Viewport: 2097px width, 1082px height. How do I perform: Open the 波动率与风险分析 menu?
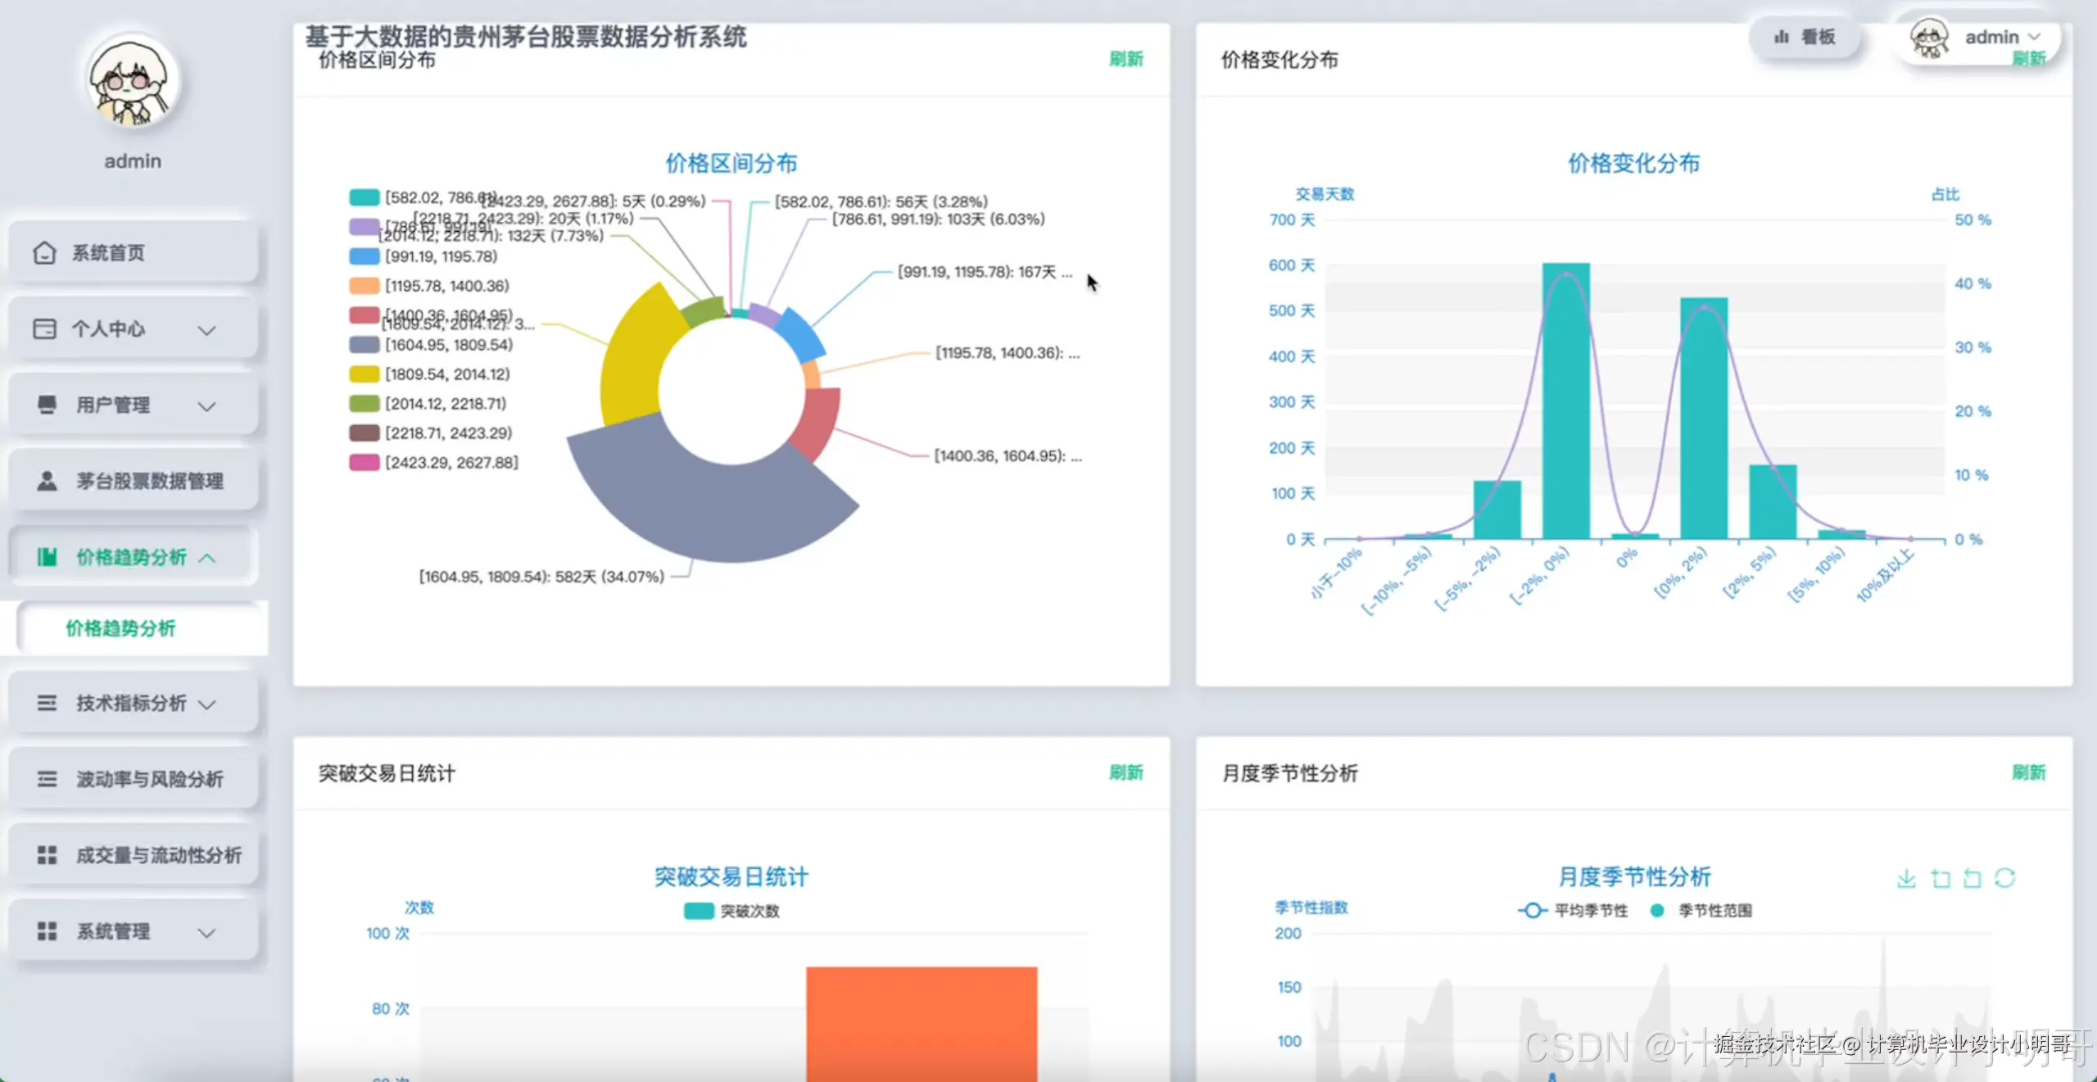pos(149,779)
